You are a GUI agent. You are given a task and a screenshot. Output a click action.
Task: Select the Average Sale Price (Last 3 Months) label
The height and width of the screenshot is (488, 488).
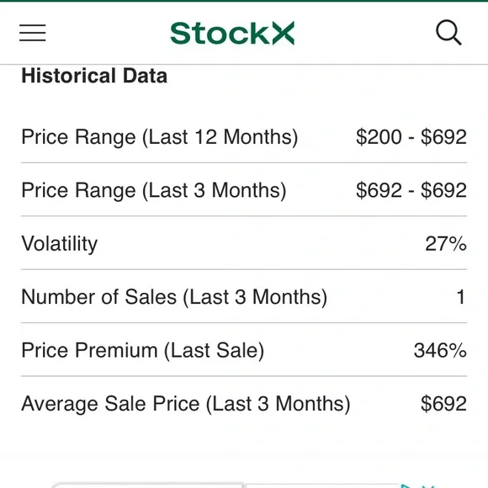point(186,404)
